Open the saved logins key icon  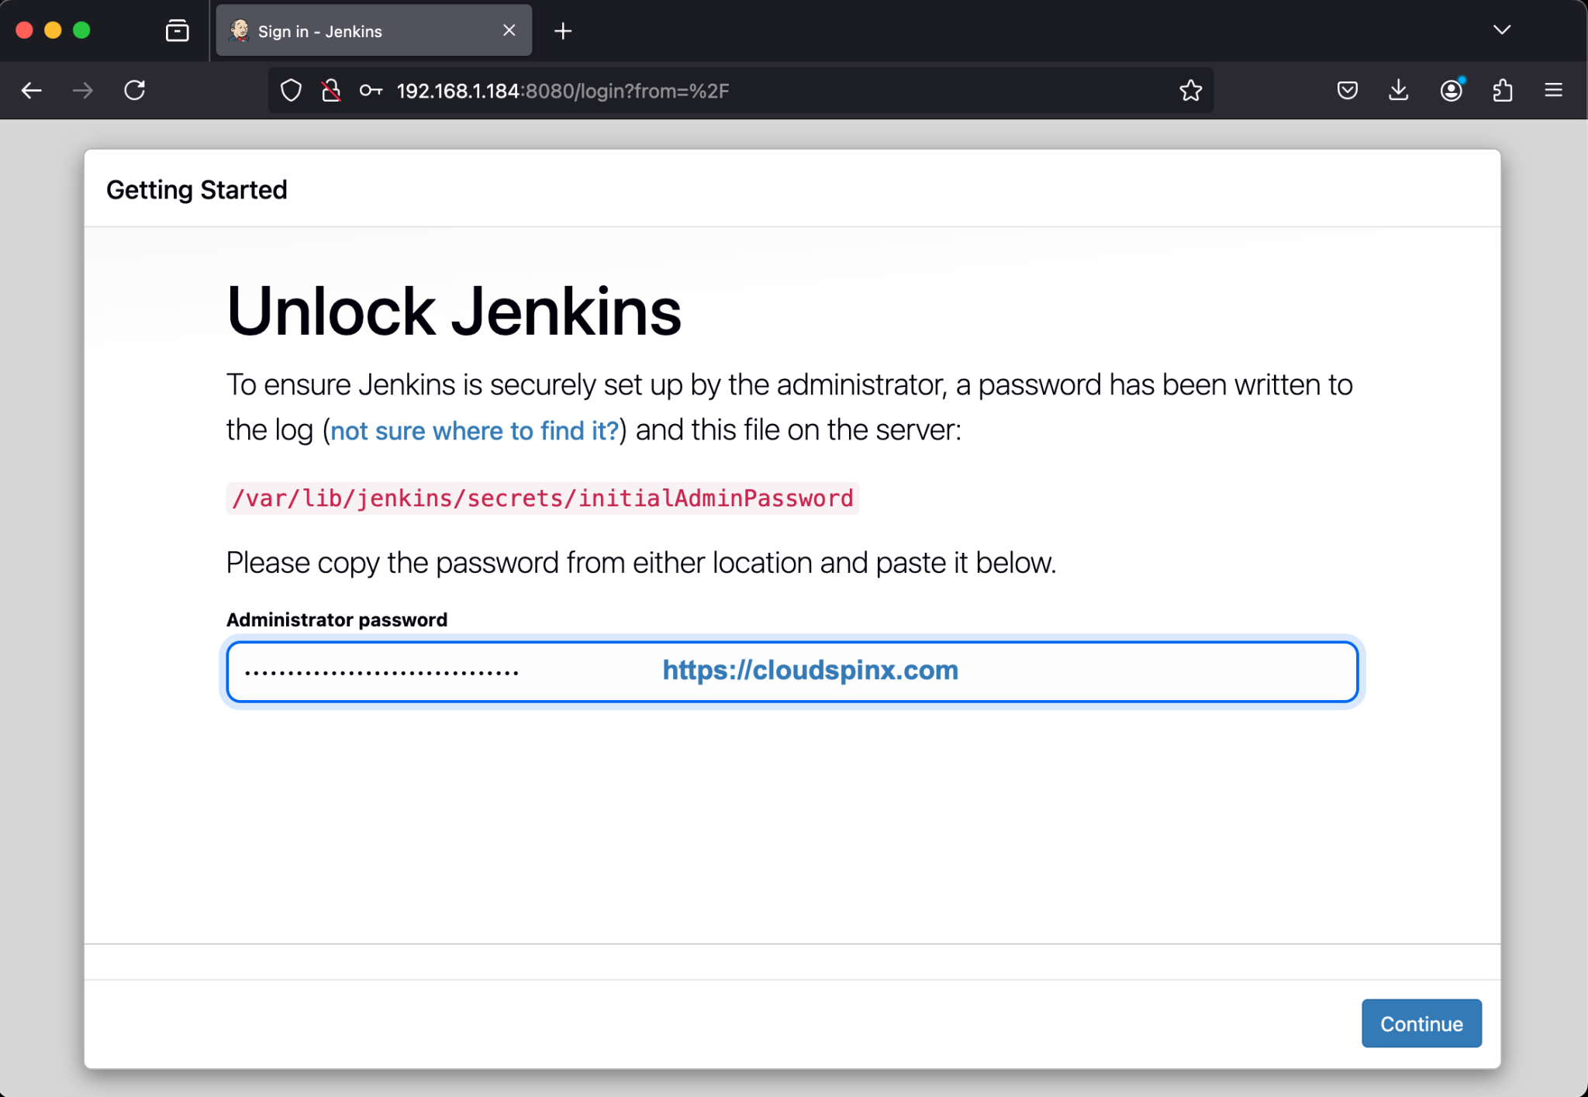point(371,91)
